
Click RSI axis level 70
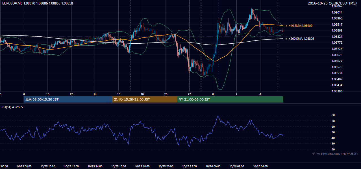pos(333,121)
